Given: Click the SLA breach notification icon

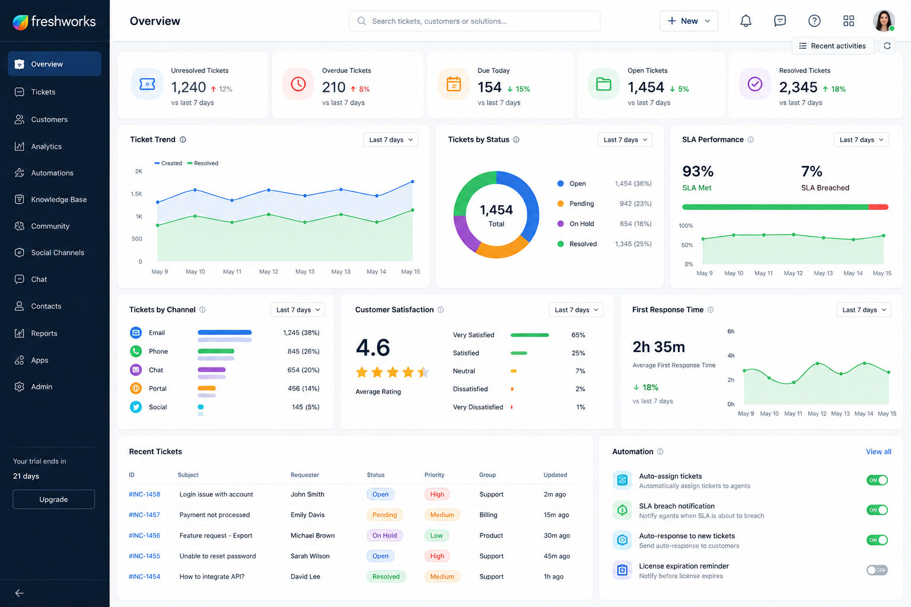Looking at the screenshot, I should (622, 510).
